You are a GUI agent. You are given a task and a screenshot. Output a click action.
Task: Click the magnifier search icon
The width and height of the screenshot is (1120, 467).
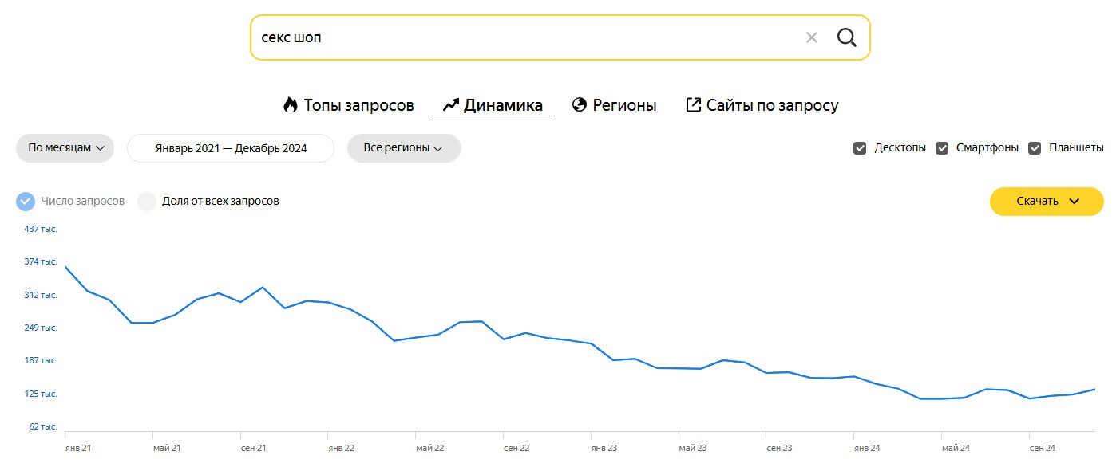[x=846, y=37]
